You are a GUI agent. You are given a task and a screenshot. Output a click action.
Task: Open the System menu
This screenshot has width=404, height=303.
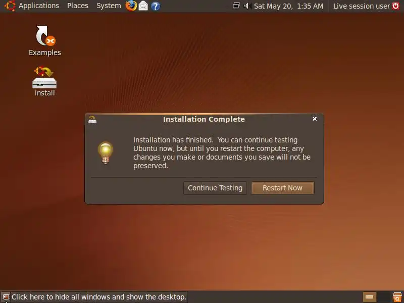[x=109, y=6]
